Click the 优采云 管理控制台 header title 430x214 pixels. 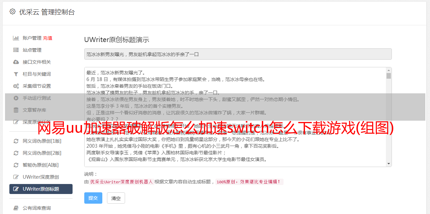coord(47,12)
